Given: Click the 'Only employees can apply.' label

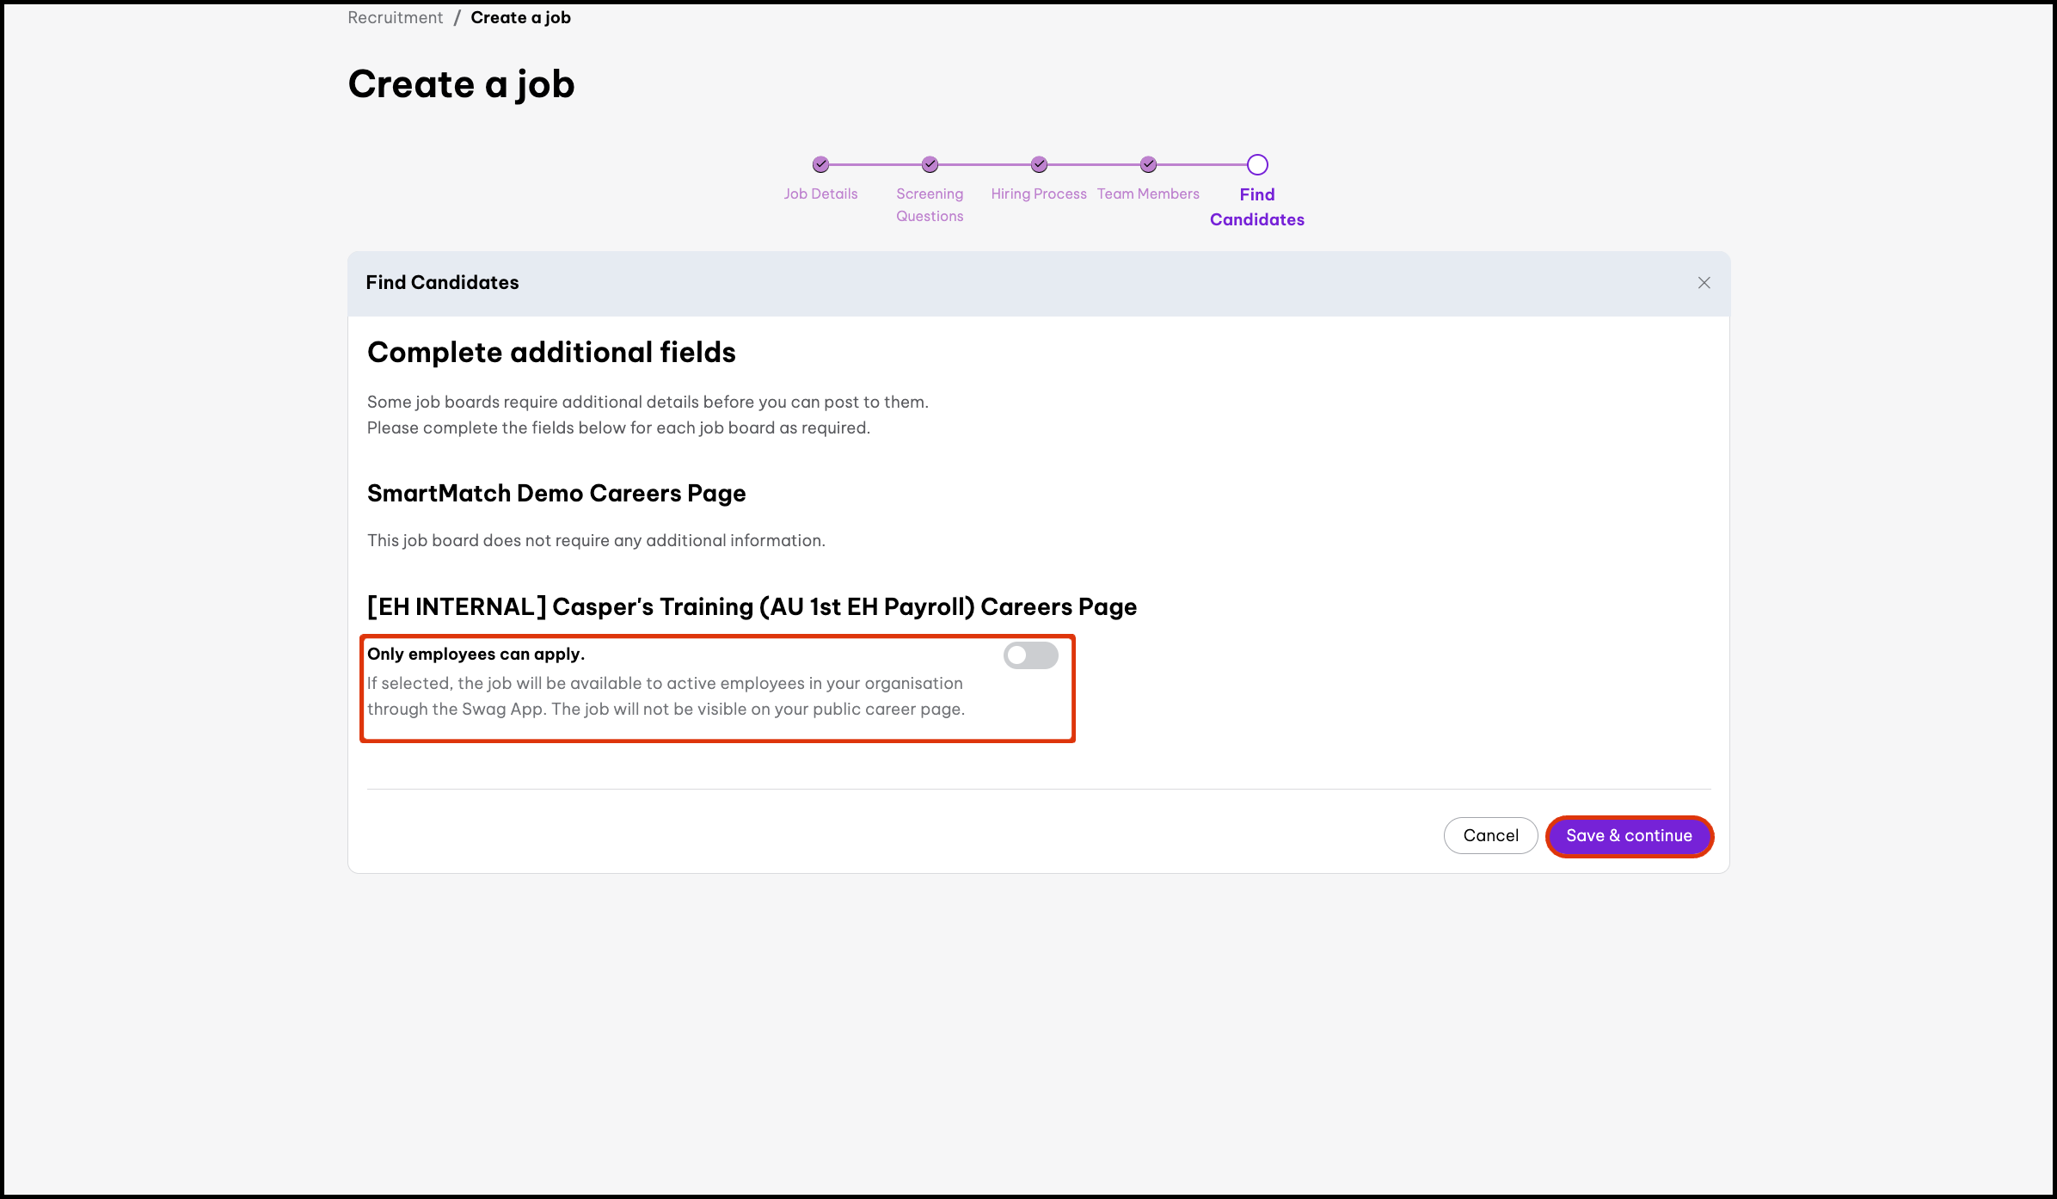Looking at the screenshot, I should (x=476, y=654).
